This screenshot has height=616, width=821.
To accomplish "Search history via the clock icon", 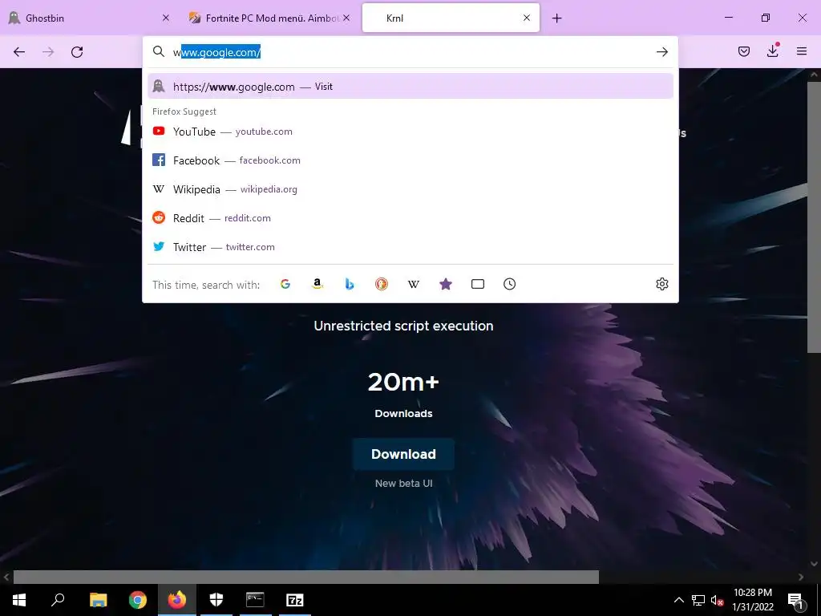I will [x=509, y=284].
